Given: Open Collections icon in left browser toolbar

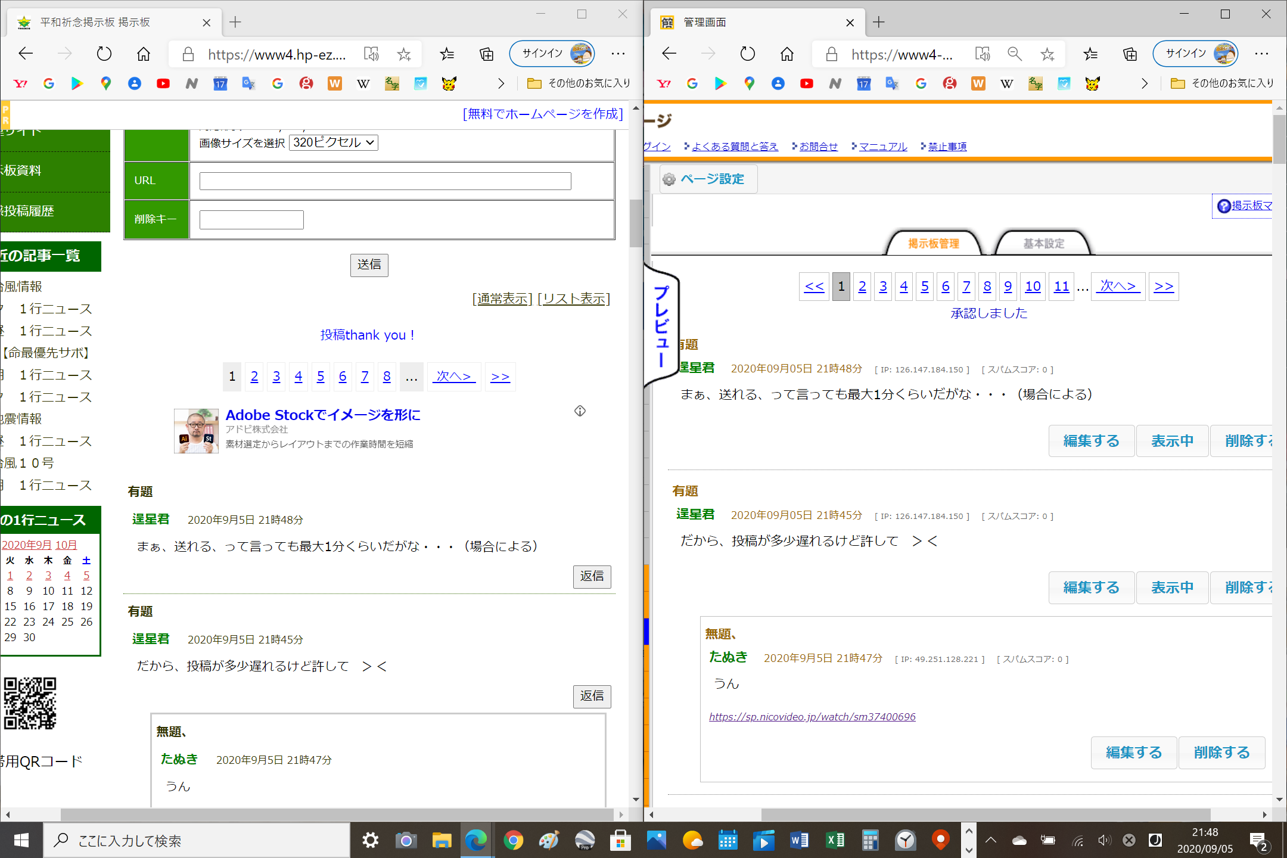Looking at the screenshot, I should 486,54.
